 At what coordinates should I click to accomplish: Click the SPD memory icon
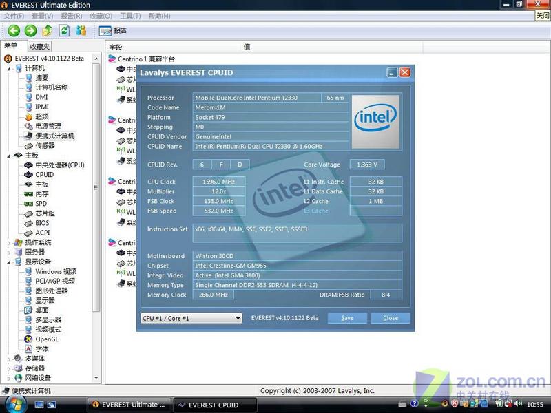29,204
